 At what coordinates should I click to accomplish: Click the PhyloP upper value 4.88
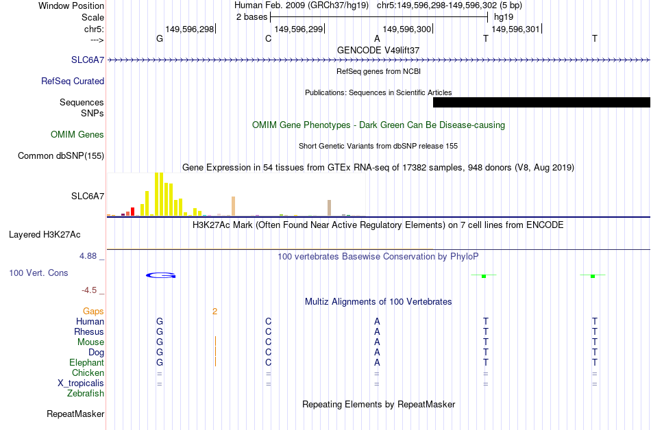(88, 256)
